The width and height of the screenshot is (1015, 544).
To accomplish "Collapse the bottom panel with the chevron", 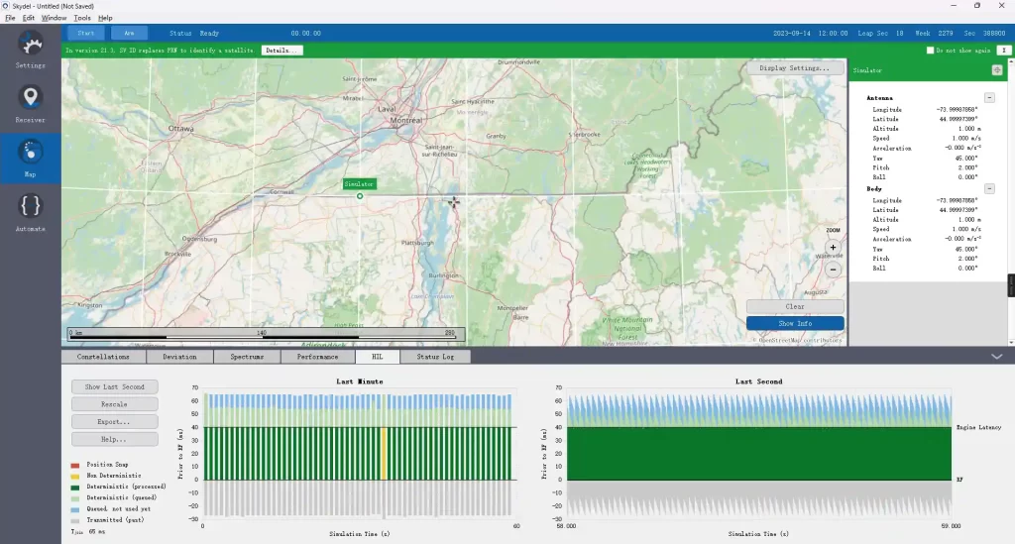I will point(996,356).
